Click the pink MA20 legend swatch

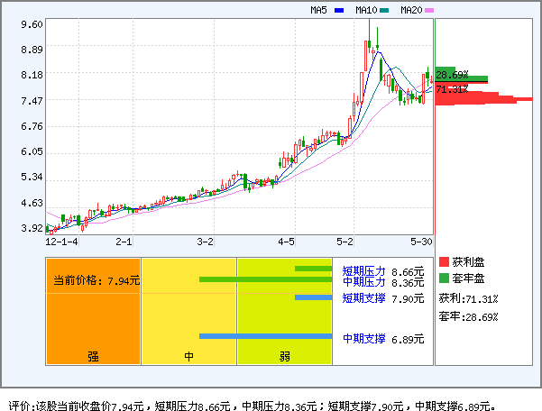(429, 11)
